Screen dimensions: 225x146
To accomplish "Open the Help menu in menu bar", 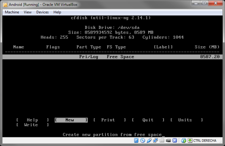I will pyautogui.click(x=57, y=12).
